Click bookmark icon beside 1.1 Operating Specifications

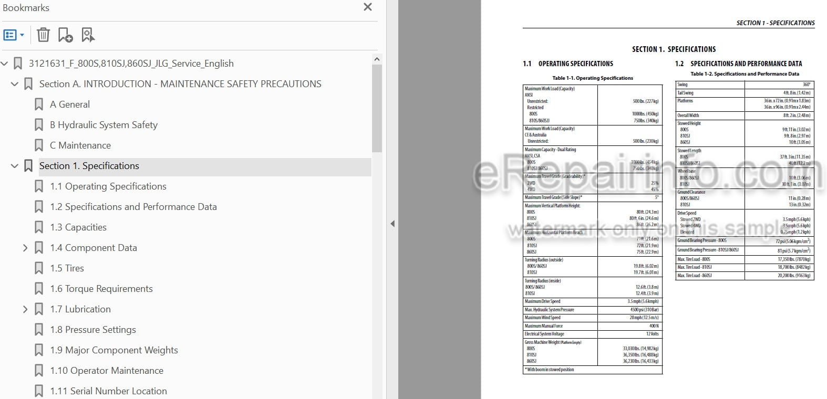coord(39,186)
